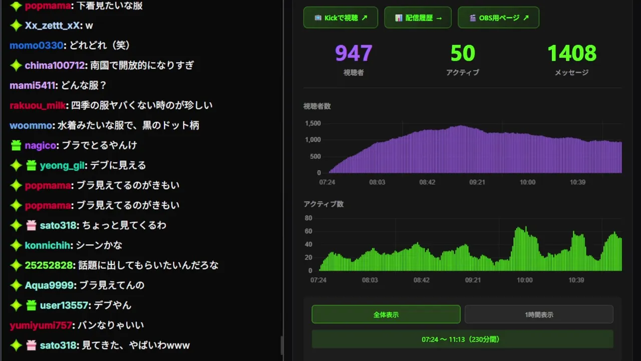
Task: Click the アクティブ数 chart heading
Action: (x=324, y=204)
